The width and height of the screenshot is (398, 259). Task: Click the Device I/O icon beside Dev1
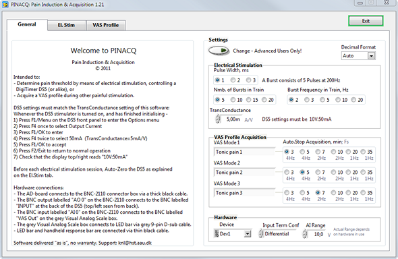point(217,233)
